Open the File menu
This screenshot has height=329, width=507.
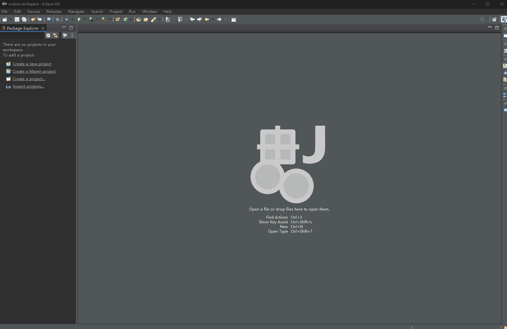pos(4,11)
